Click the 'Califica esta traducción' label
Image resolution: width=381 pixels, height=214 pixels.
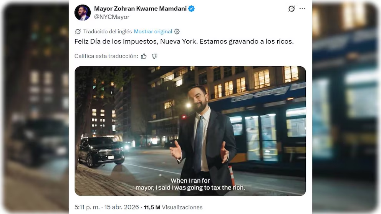point(106,56)
